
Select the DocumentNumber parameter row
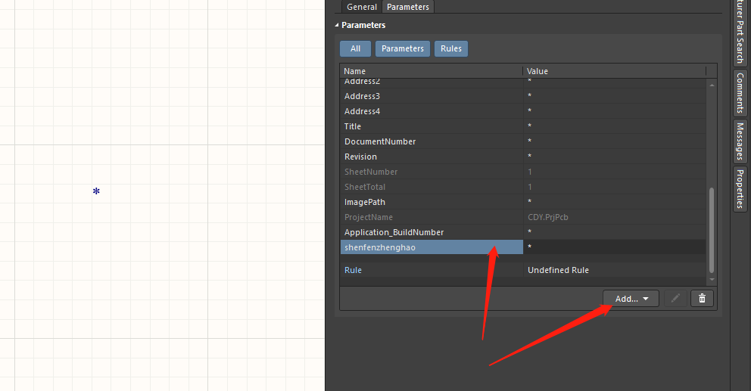(523, 141)
